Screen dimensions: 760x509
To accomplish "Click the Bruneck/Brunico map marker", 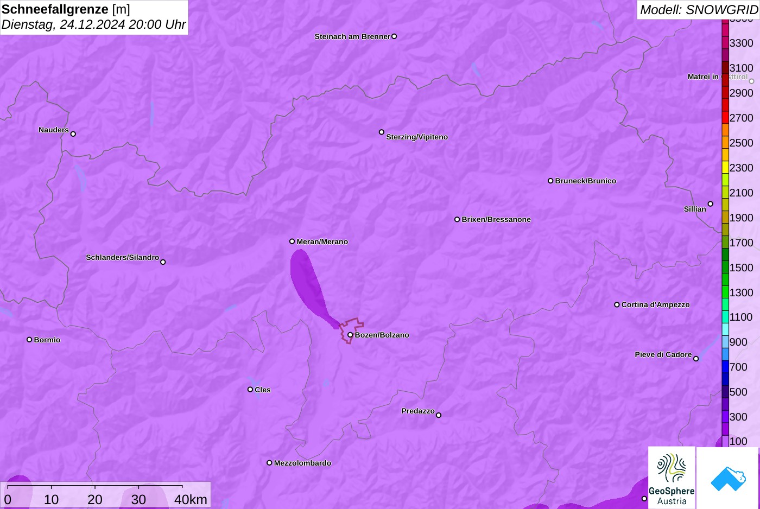I will pos(550,181).
